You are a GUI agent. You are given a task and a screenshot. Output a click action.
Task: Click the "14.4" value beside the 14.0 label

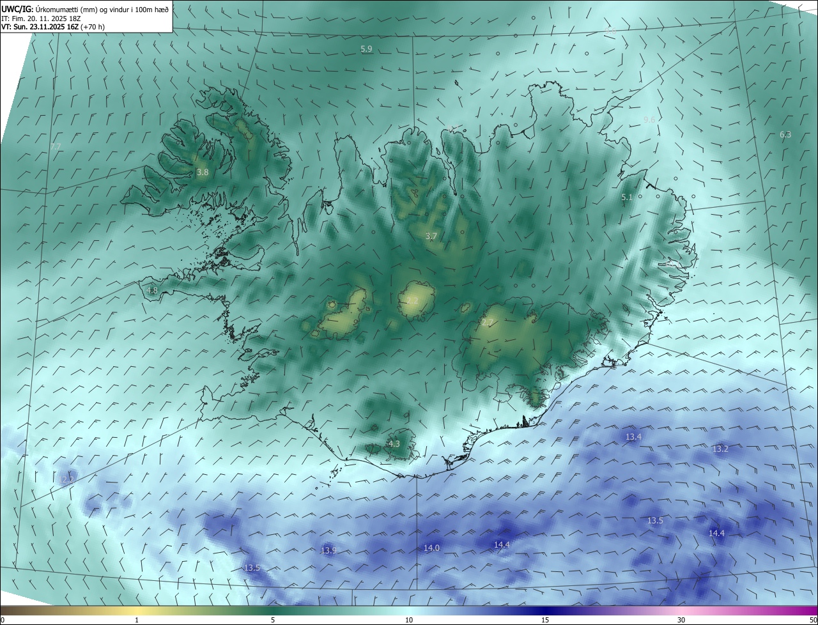pos(502,545)
